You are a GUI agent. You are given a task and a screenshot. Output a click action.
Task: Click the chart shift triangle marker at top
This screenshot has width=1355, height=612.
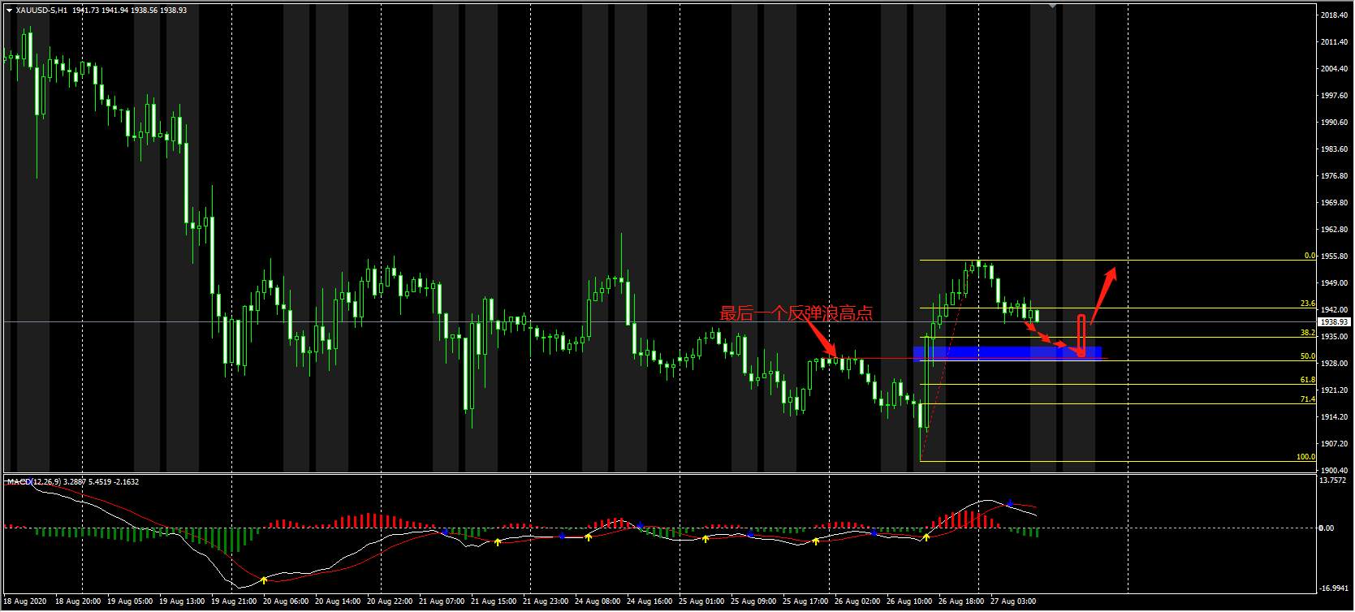pyautogui.click(x=1052, y=6)
